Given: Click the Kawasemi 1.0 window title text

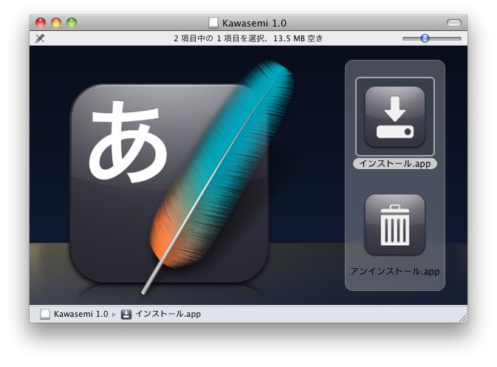Looking at the screenshot, I should 254,23.
